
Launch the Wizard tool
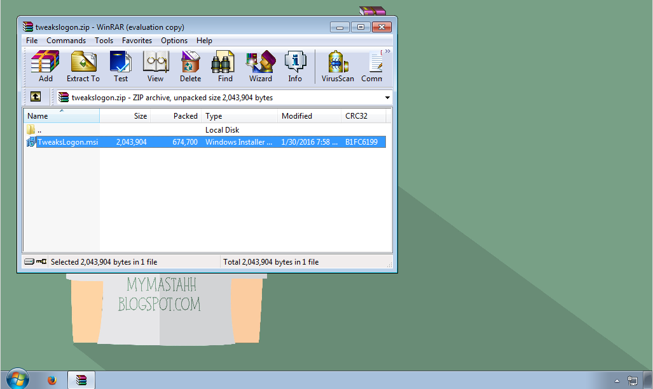(260, 67)
